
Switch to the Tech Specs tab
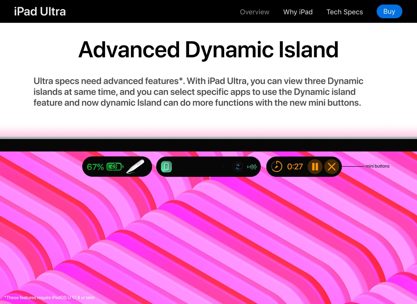345,12
